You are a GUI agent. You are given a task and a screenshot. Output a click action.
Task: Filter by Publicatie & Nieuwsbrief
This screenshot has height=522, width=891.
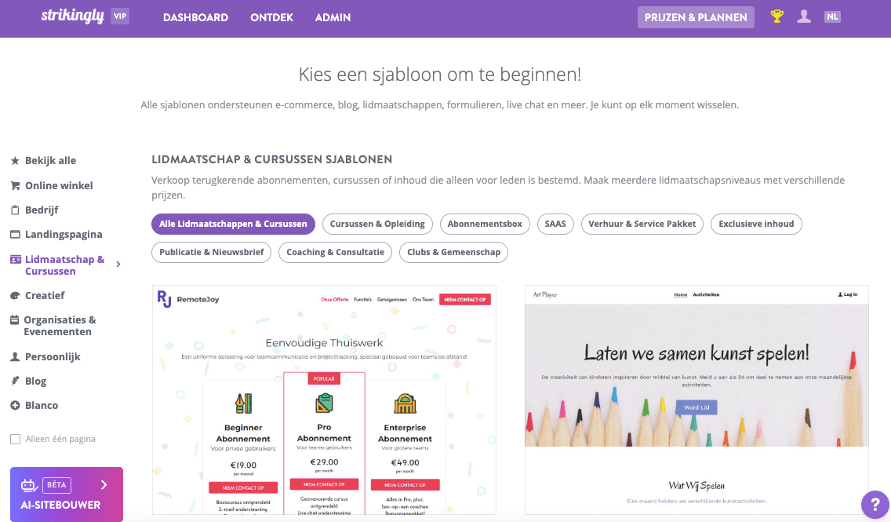point(212,253)
